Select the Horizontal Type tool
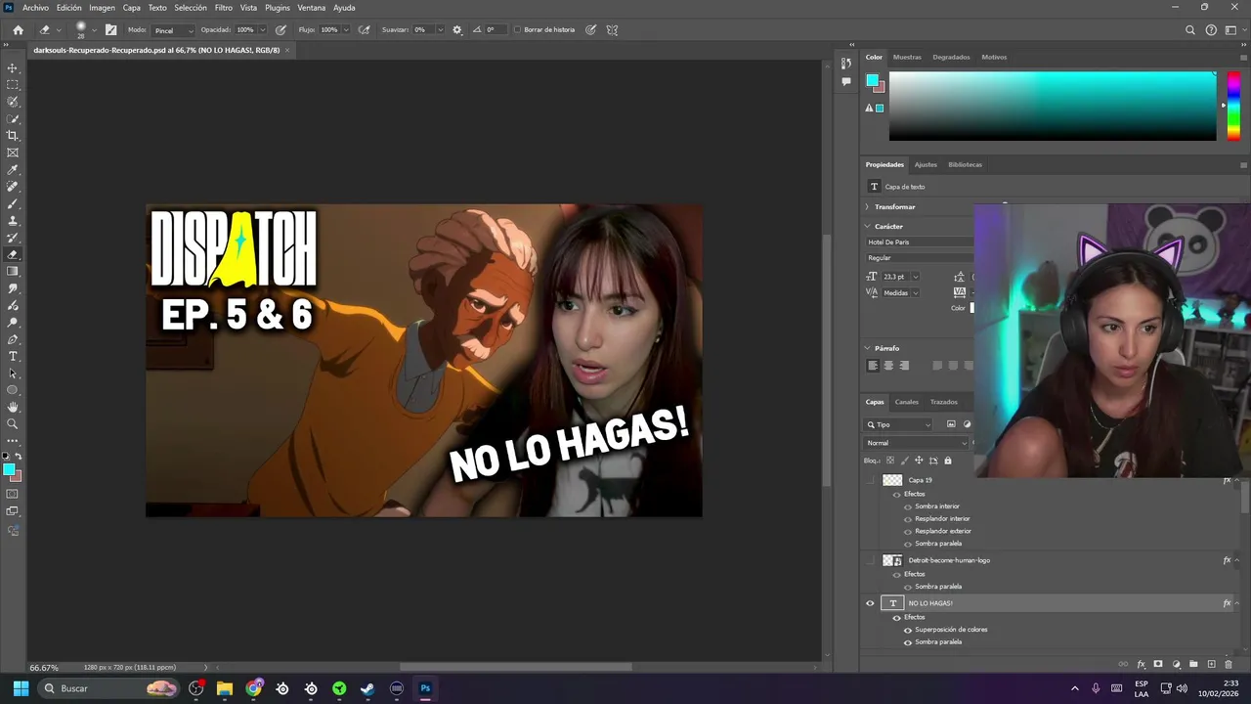The height and width of the screenshot is (704, 1251). point(13,356)
